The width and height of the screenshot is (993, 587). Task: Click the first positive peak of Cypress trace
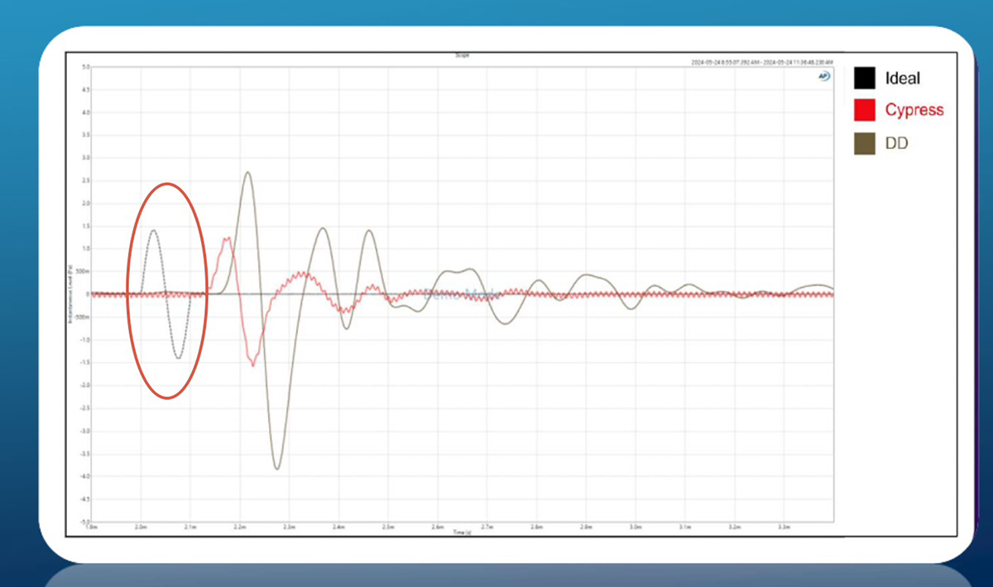click(x=226, y=239)
